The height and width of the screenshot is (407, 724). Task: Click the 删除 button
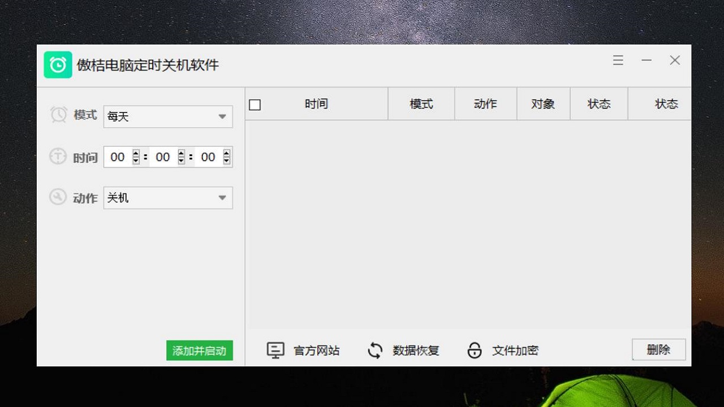(658, 349)
